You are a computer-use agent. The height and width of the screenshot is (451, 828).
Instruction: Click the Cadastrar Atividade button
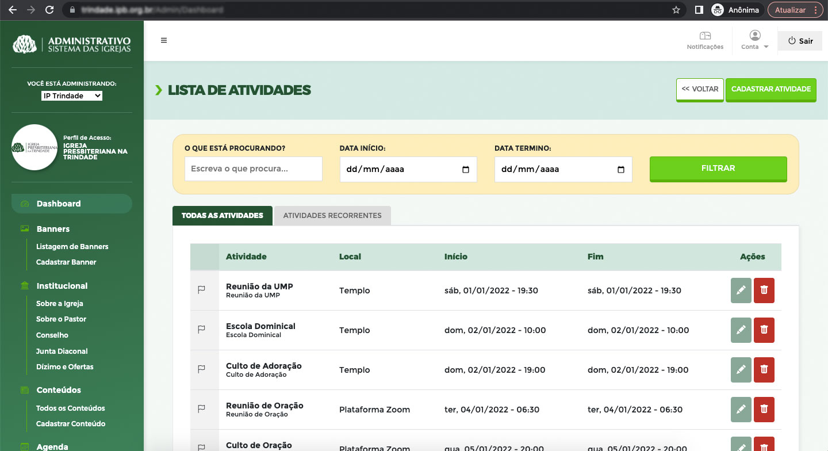click(x=770, y=89)
